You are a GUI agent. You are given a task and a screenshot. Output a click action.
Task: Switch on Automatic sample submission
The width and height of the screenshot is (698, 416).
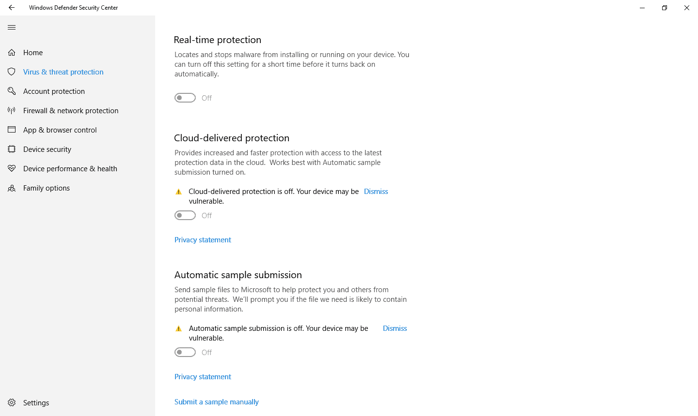point(185,352)
